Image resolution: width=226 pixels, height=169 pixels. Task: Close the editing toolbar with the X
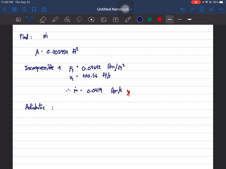tap(211, 9)
